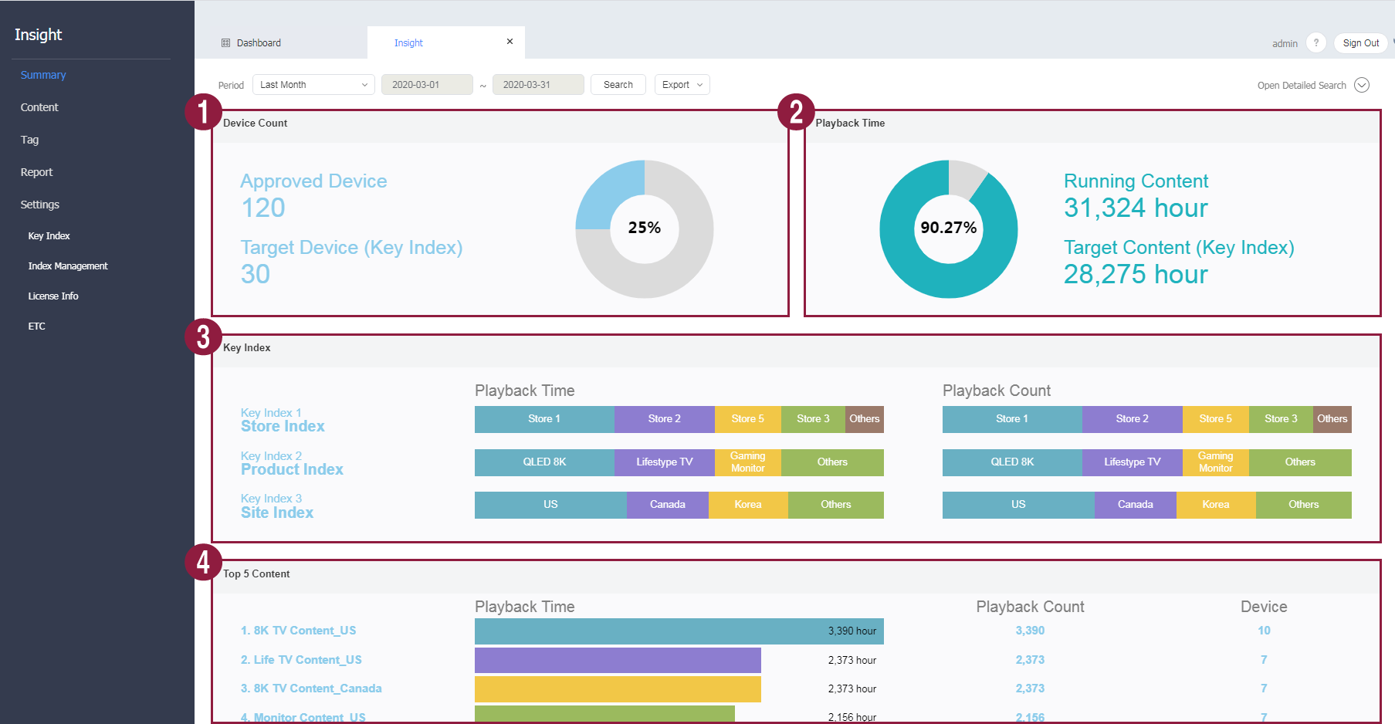
Task: Sign out of the admin account
Action: pyautogui.click(x=1360, y=43)
